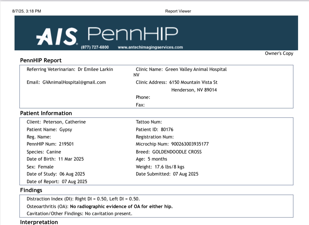Click the 'Interpretation' heading
This screenshot has width=309, height=225.
[39, 222]
